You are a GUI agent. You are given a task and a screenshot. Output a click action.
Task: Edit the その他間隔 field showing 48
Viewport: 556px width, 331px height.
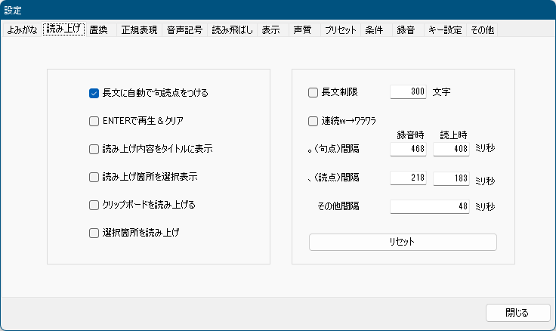coord(430,206)
